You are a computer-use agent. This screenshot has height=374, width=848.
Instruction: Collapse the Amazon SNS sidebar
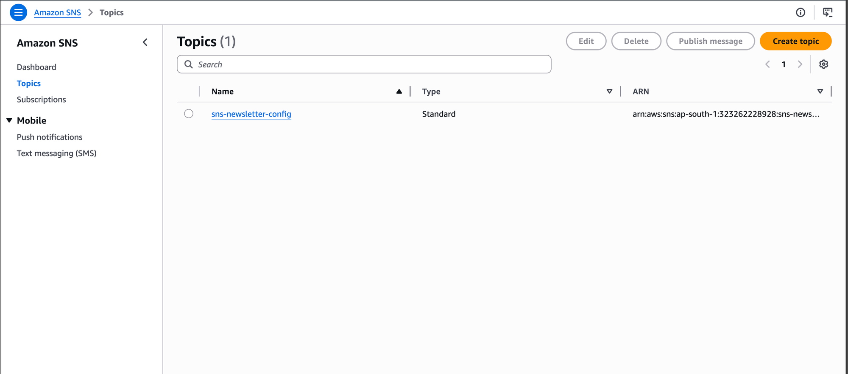(x=145, y=42)
